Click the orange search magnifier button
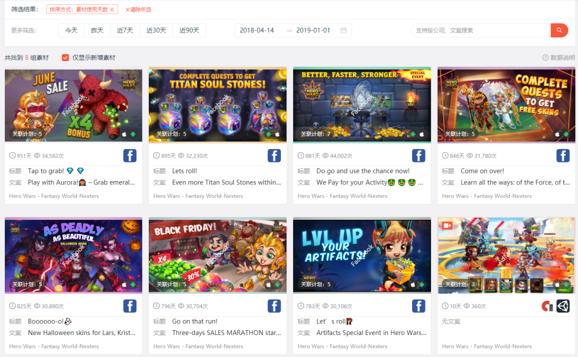 pyautogui.click(x=559, y=30)
